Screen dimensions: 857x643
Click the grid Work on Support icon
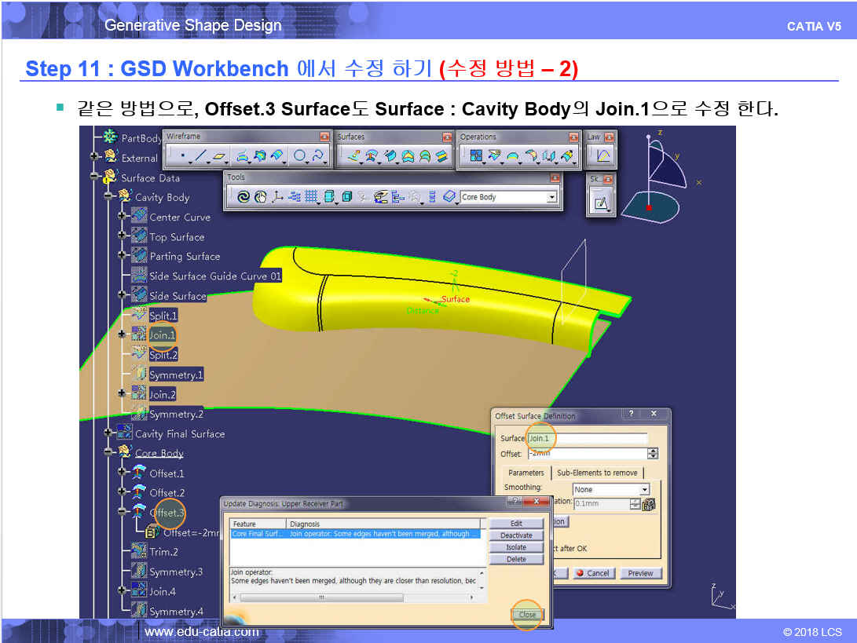point(311,197)
